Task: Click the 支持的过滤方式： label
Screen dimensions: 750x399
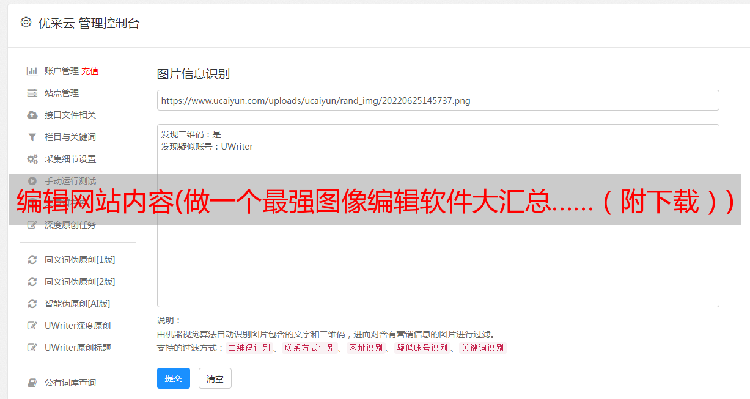Action: click(191, 348)
